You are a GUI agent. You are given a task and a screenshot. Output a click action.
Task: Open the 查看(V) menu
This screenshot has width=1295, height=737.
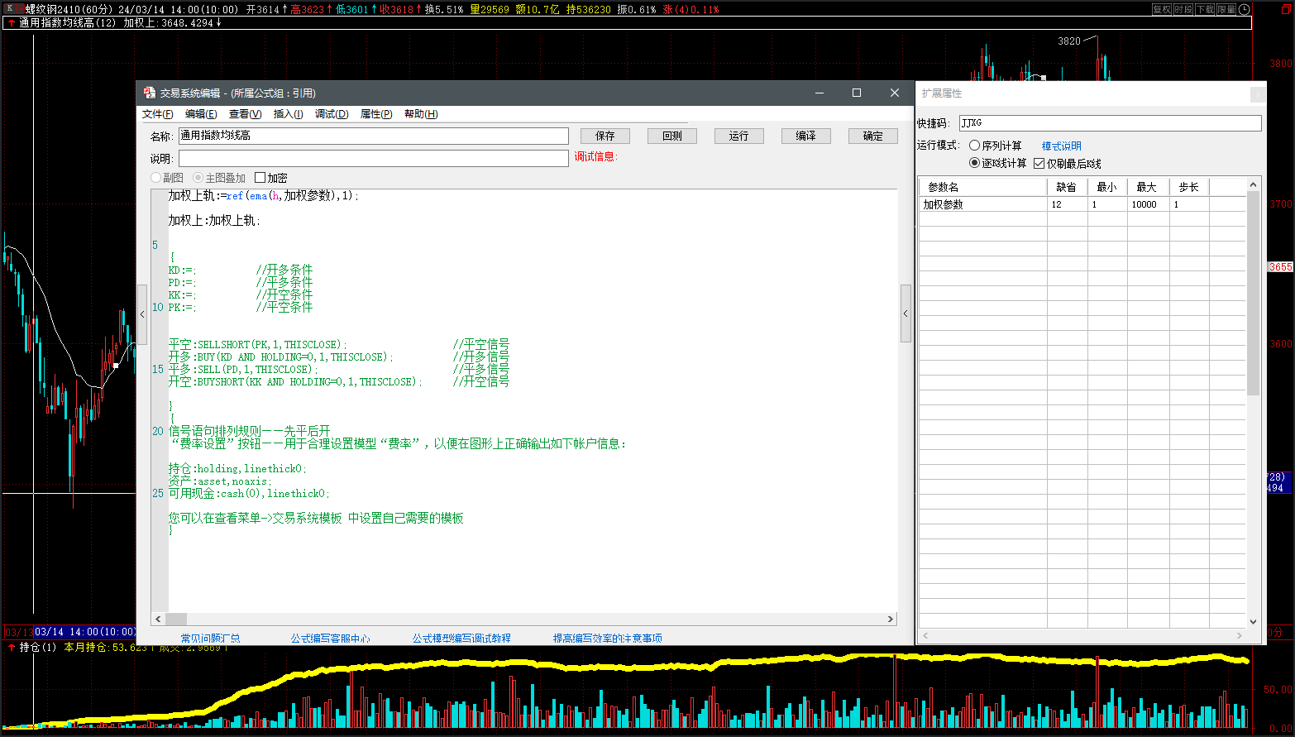(246, 114)
